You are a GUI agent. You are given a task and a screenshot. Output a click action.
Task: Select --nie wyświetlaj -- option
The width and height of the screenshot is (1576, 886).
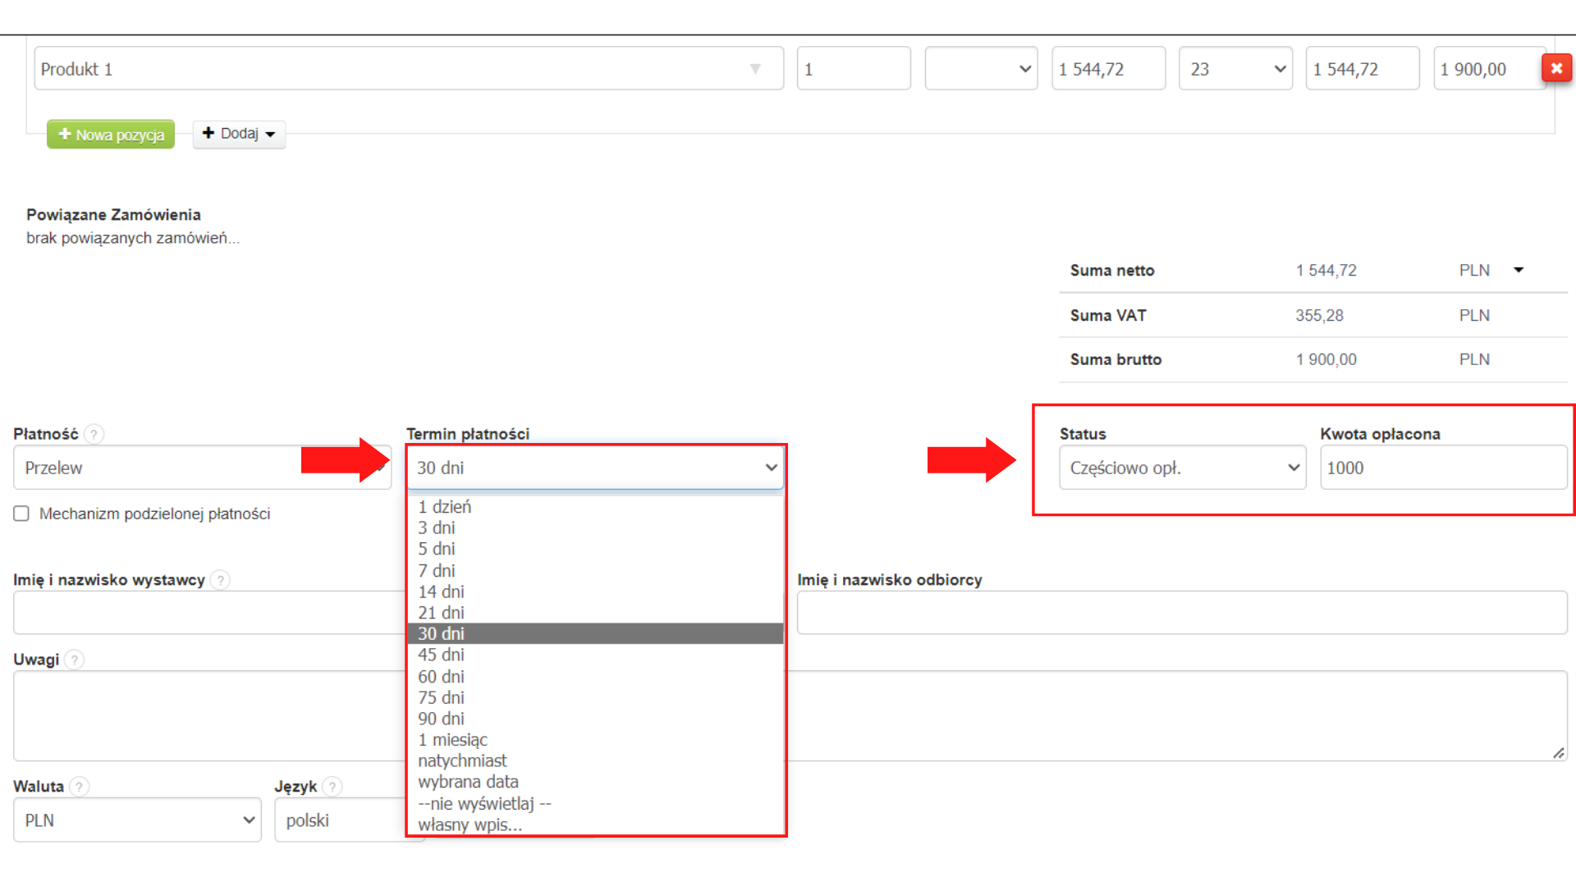pos(596,803)
